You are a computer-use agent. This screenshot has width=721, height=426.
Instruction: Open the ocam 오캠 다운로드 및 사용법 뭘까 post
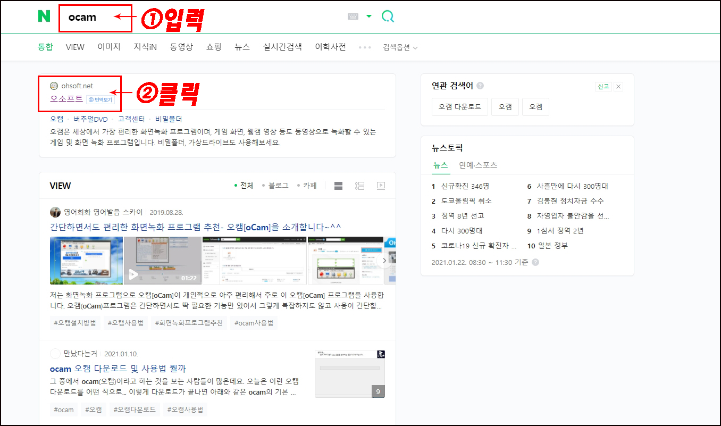pyautogui.click(x=118, y=369)
